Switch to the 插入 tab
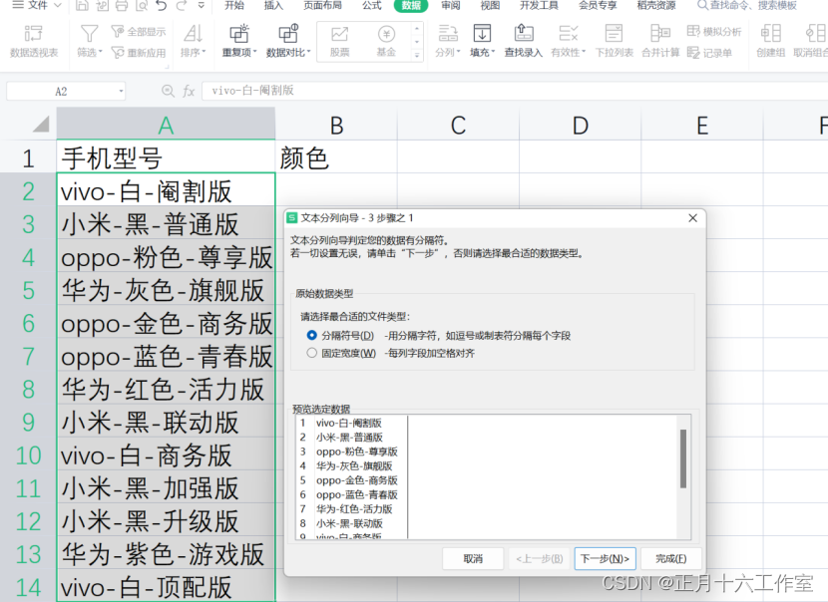The height and width of the screenshot is (602, 828). tap(273, 5)
